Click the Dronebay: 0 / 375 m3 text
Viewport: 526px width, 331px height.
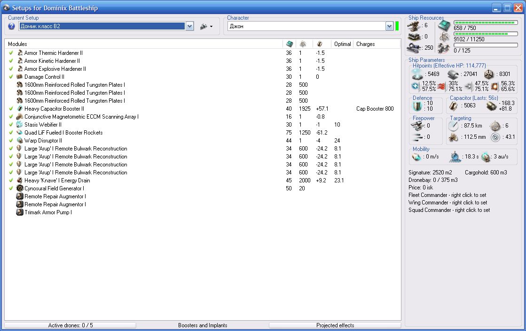(x=433, y=180)
